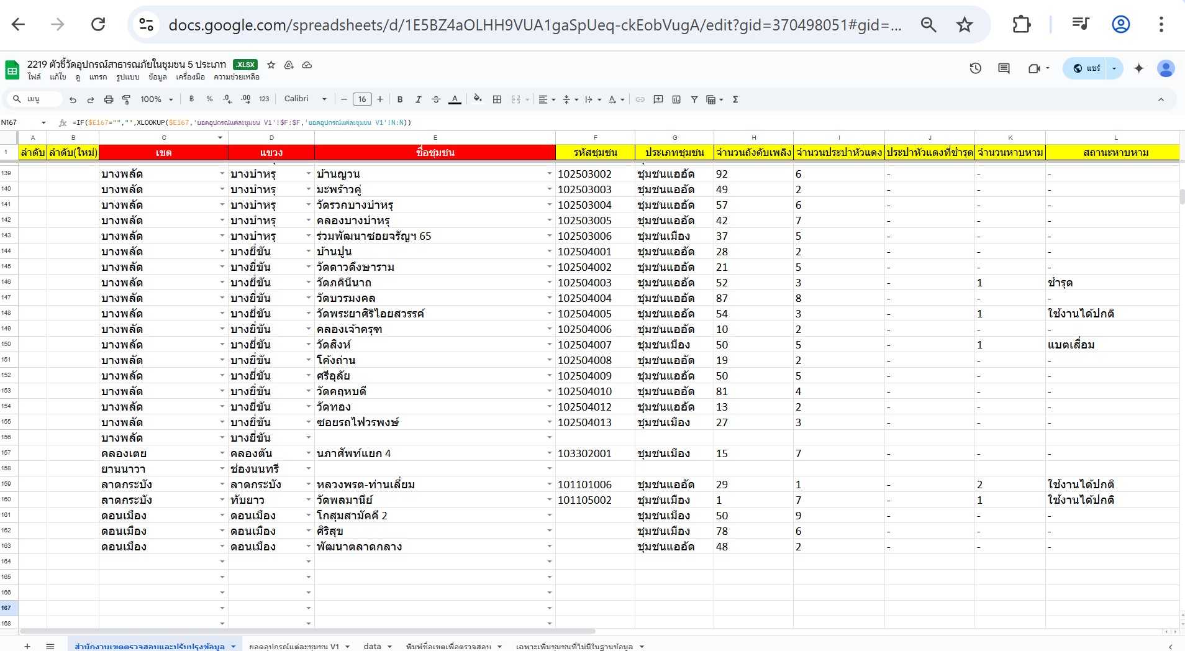Open the ไฟล์ menu

point(34,77)
